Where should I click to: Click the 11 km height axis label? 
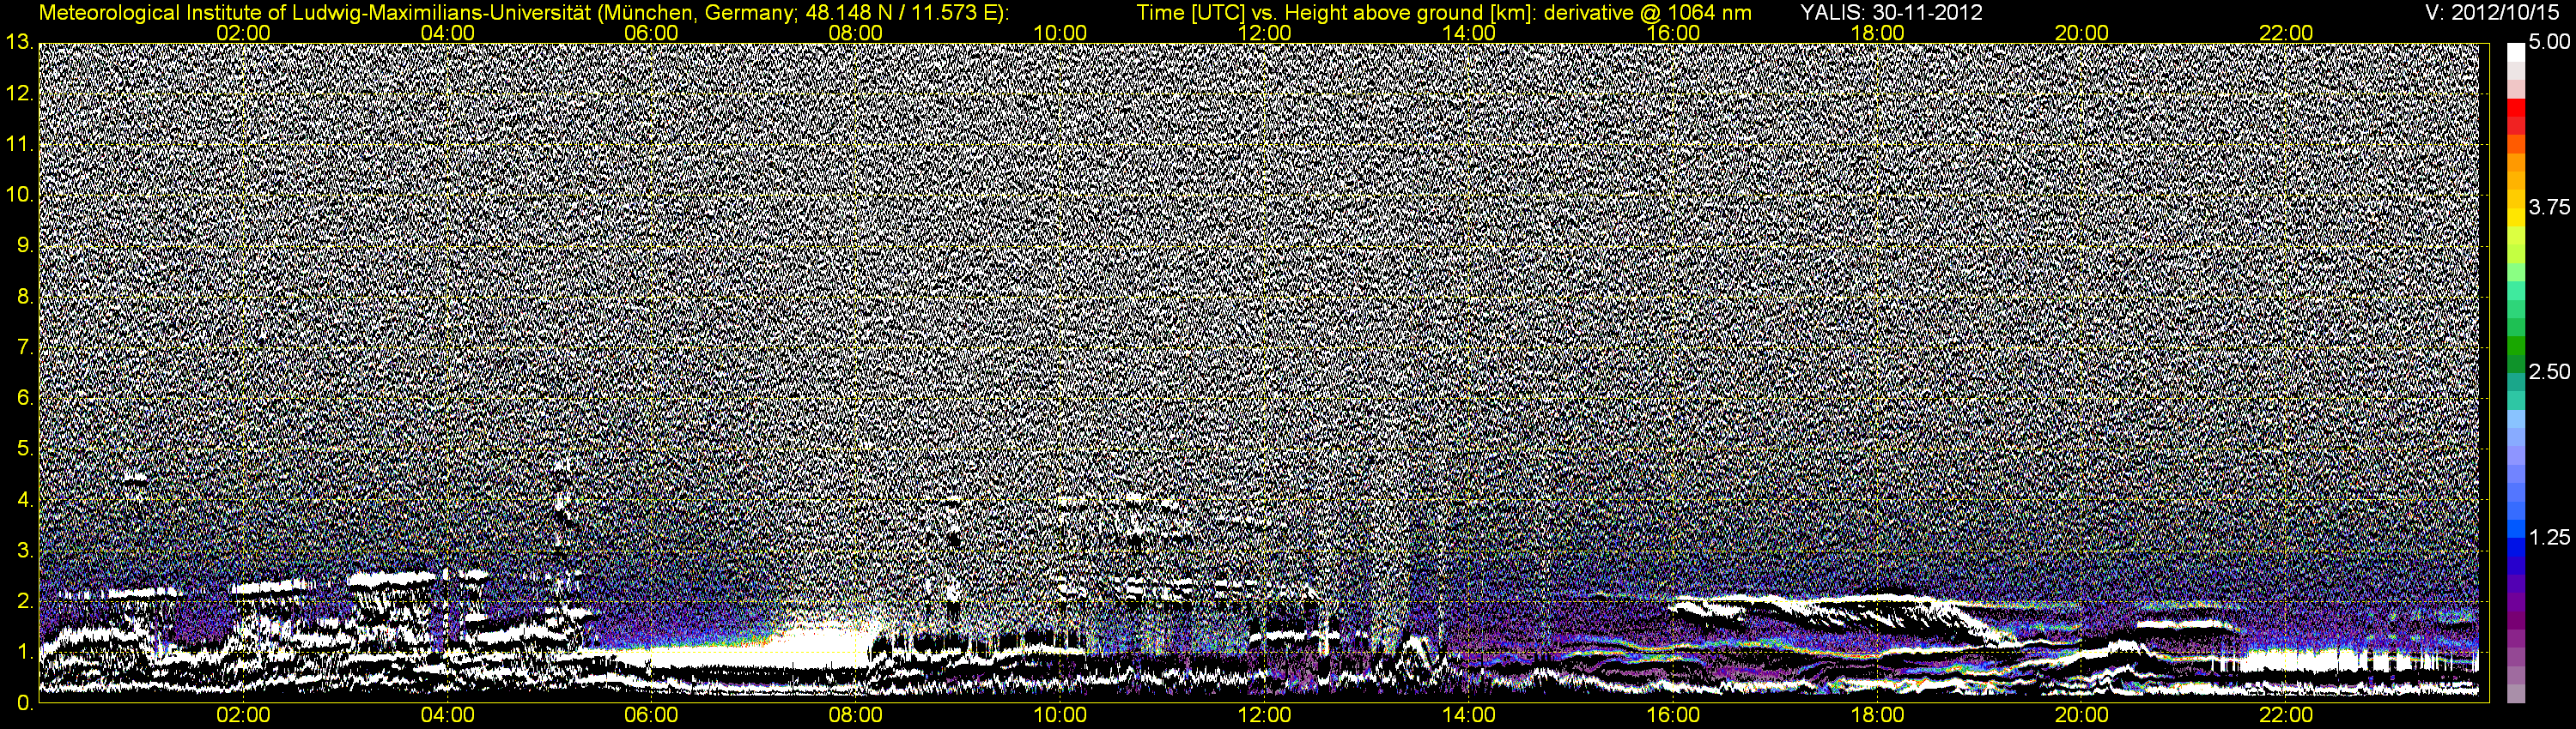tap(18, 144)
